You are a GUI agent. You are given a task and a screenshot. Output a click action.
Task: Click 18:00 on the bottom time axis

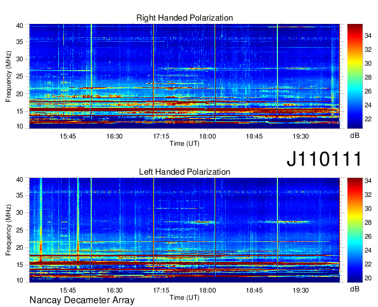(x=207, y=290)
